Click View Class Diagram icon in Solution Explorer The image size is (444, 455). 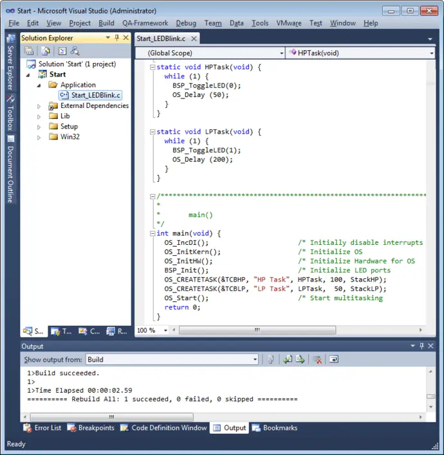click(75, 51)
